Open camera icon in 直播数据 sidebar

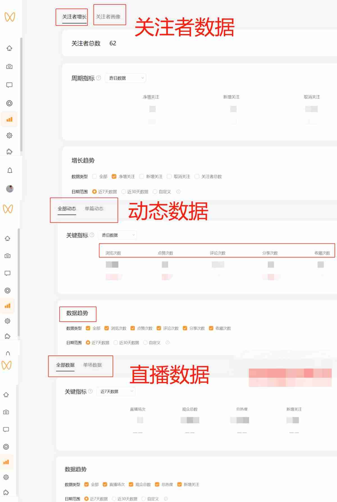point(6,412)
